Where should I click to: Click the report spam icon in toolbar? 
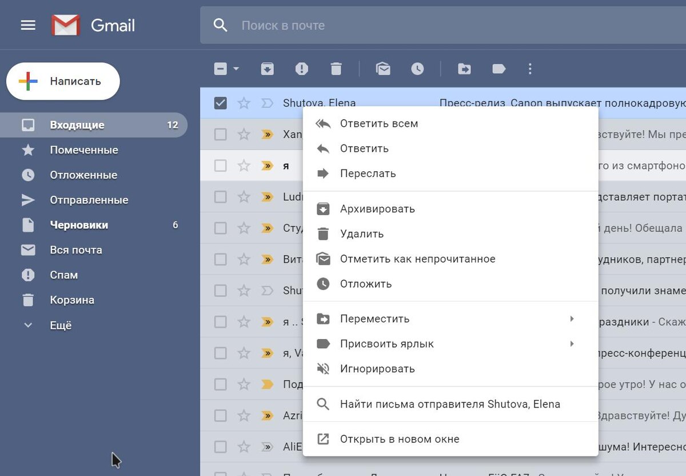pyautogui.click(x=301, y=69)
